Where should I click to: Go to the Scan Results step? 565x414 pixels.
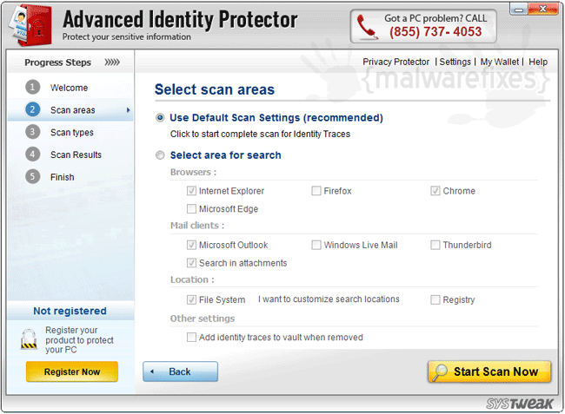click(x=76, y=154)
